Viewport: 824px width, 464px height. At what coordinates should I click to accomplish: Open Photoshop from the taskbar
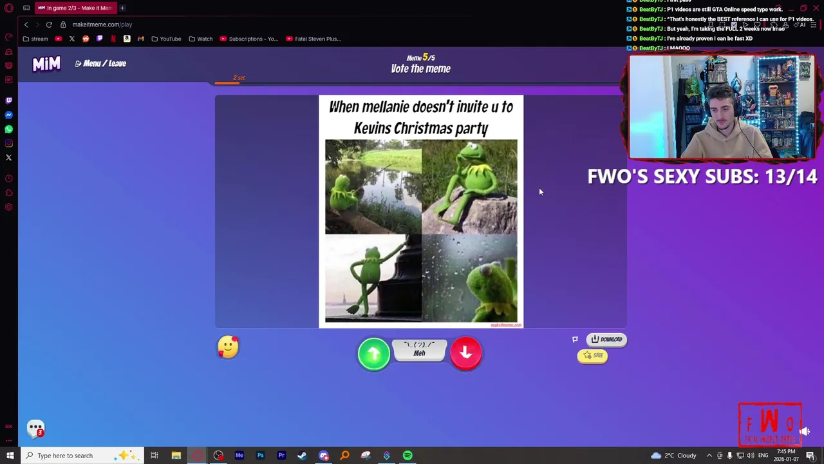(x=260, y=456)
